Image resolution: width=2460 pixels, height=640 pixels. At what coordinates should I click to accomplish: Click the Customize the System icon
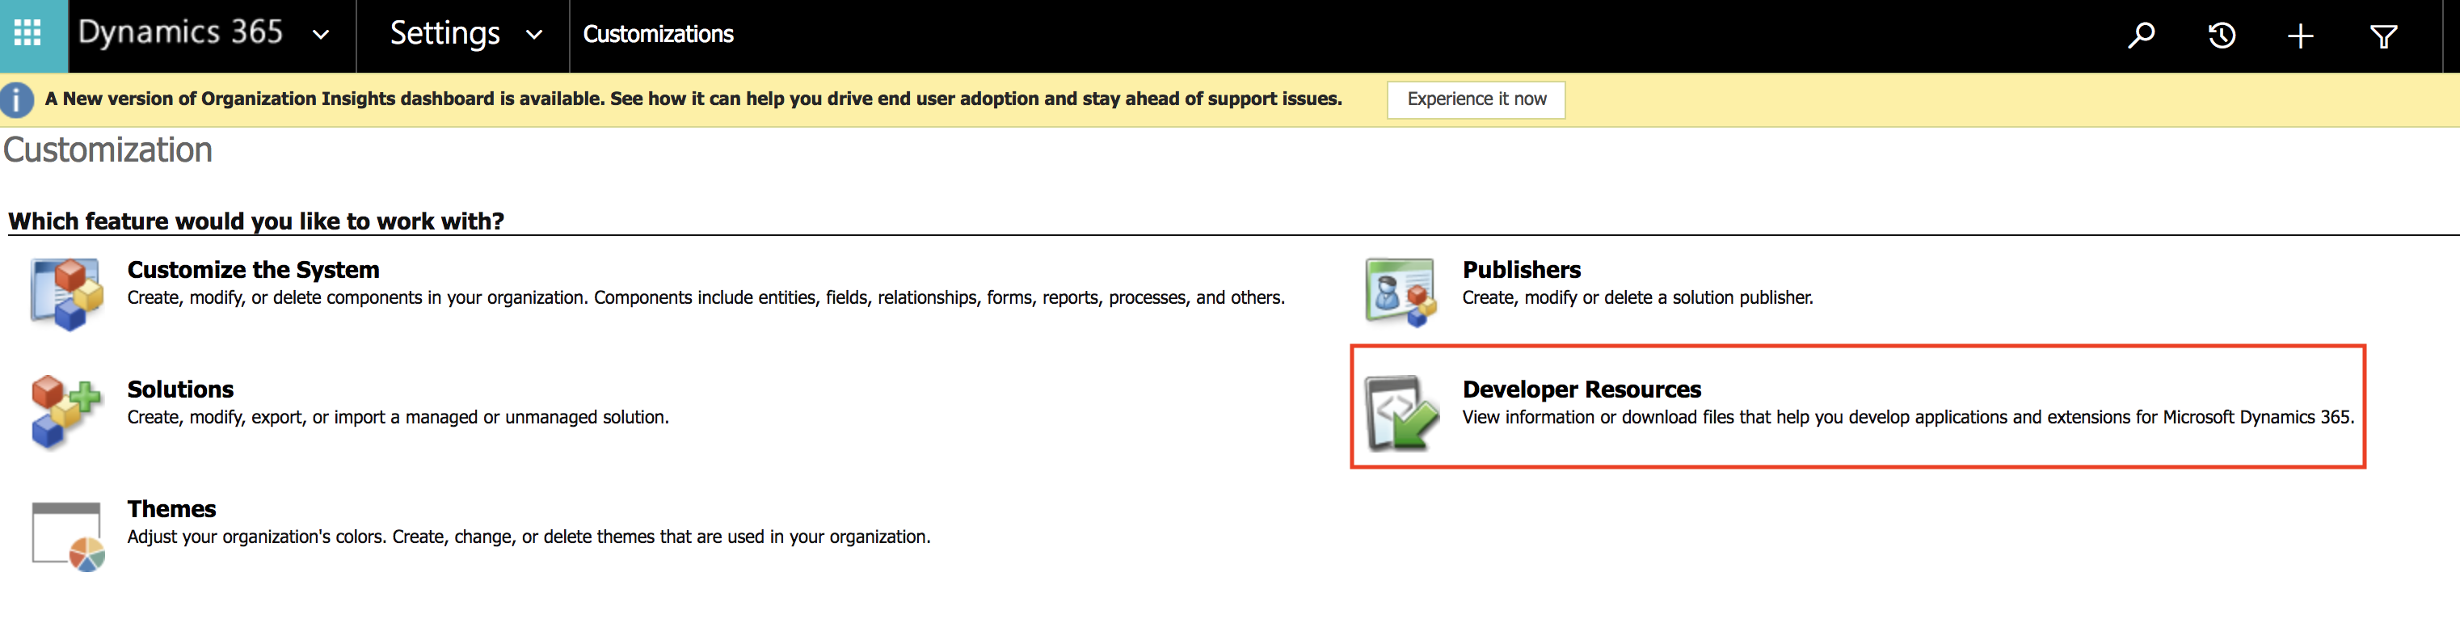coord(66,294)
